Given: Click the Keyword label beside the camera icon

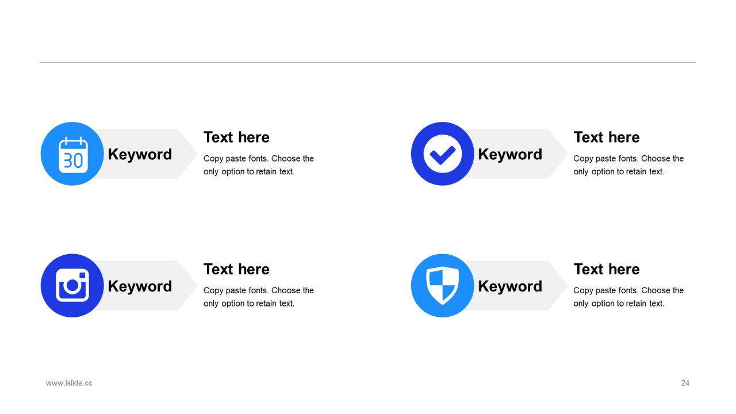Looking at the screenshot, I should tap(140, 286).
